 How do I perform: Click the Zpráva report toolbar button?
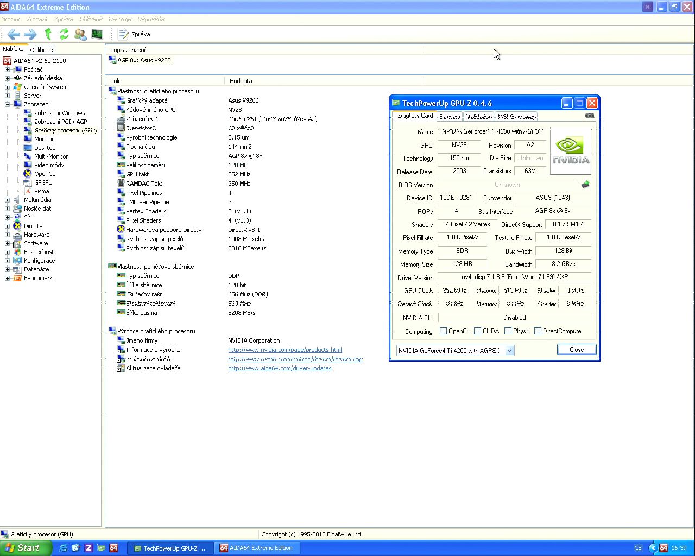coord(134,34)
